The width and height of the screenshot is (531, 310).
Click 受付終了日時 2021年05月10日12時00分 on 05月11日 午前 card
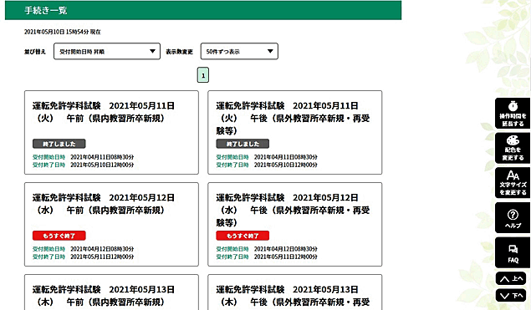click(x=83, y=165)
